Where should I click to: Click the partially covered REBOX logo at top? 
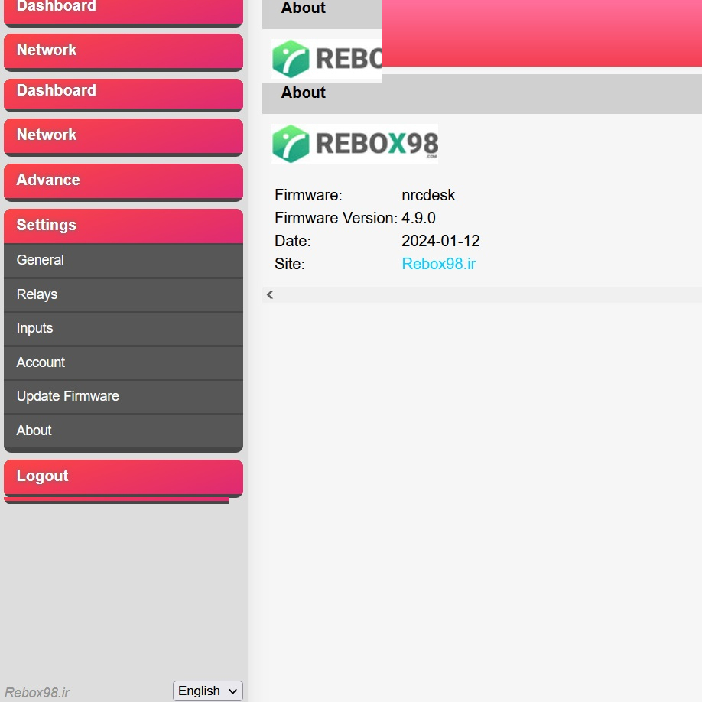coord(327,59)
